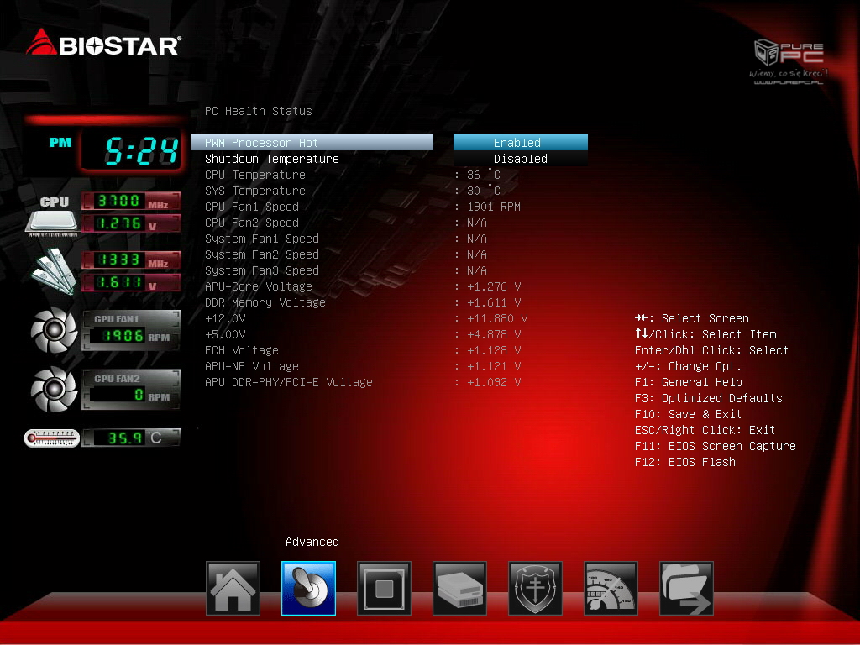Select the Advanced toggle-switch icon
This screenshot has width=860, height=645.
(308, 588)
